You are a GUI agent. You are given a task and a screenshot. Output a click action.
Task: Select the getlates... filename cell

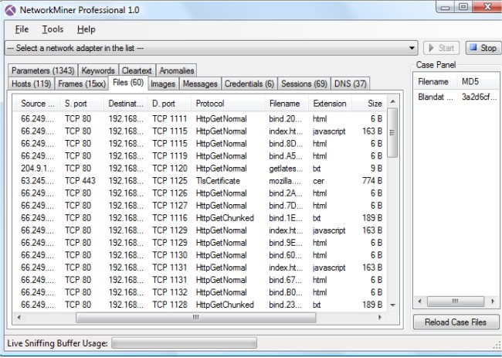(286, 169)
